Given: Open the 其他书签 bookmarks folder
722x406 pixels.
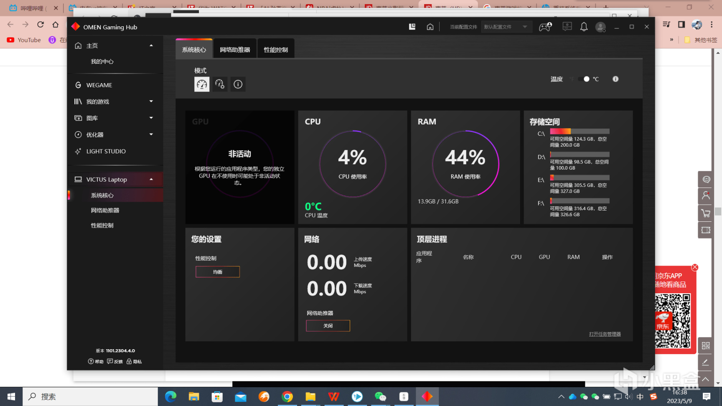Looking at the screenshot, I should coord(701,40).
